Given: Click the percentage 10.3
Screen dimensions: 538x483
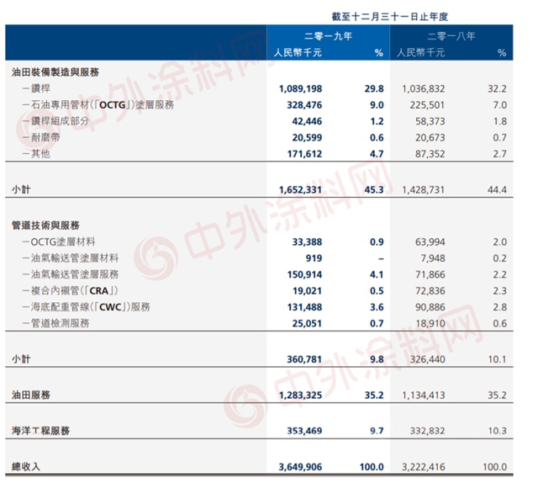Looking at the screenshot, I should (497, 431).
